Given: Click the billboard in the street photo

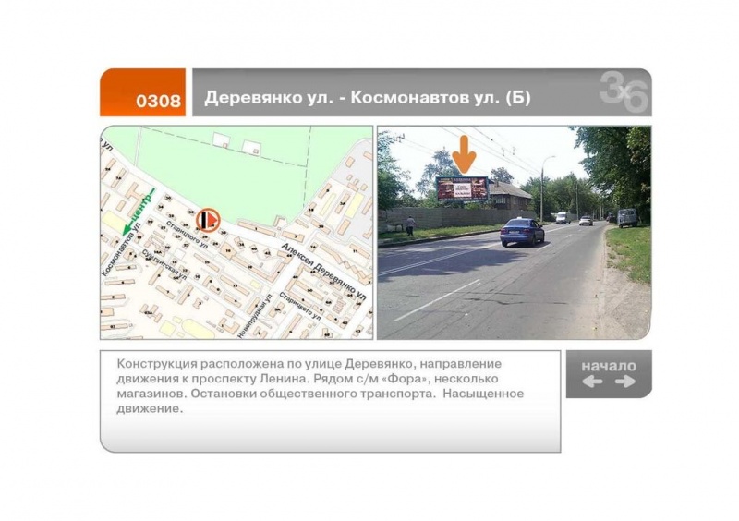Looking at the screenshot, I should click(462, 188).
